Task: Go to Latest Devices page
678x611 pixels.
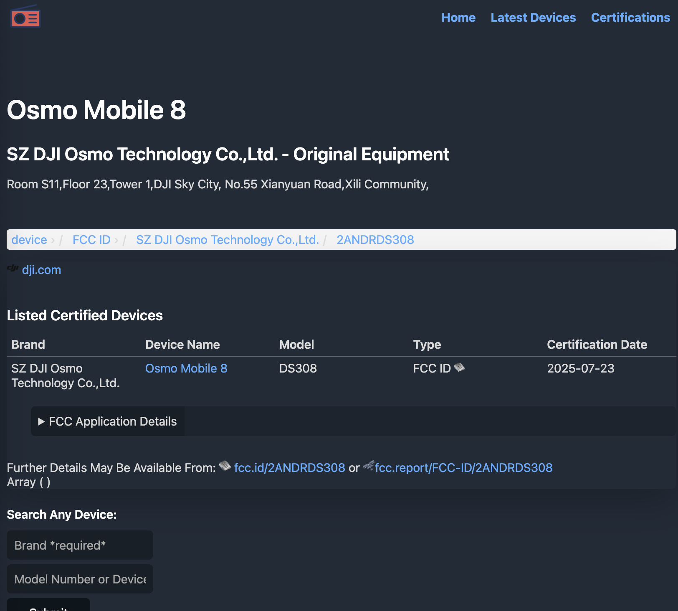Action: 533,18
